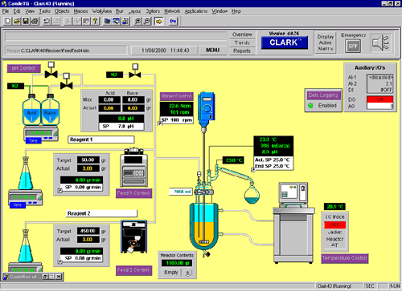Image resolution: width=402 pixels, height=291 pixels.
Task: Click the Undo arrow toolbar icon
Action: [x=47, y=21]
